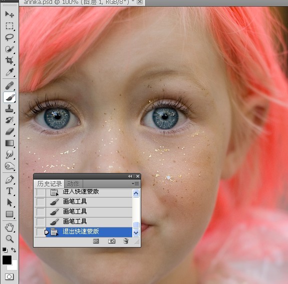Image resolution: width=288 pixels, height=284 pixels.
Task: Select the Quick Selection tool
Action: (x=10, y=49)
